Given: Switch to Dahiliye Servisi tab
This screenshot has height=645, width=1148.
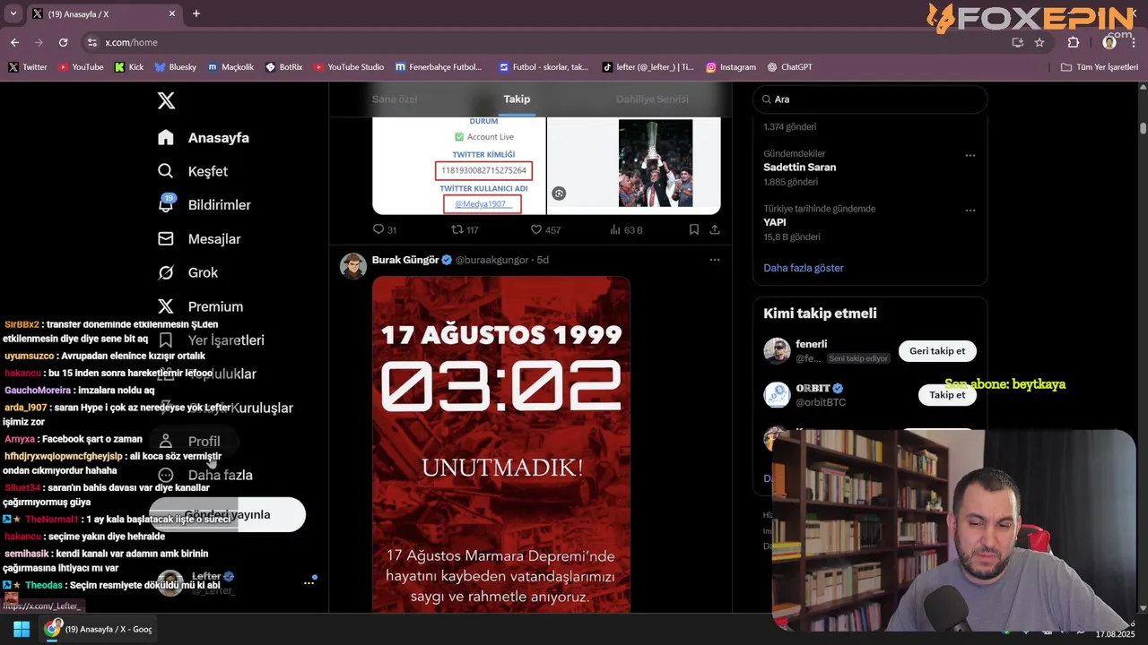Looking at the screenshot, I should click(x=652, y=99).
